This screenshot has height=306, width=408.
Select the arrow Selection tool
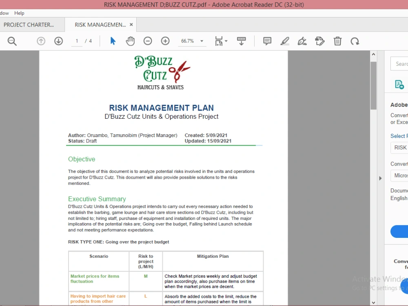click(x=113, y=41)
